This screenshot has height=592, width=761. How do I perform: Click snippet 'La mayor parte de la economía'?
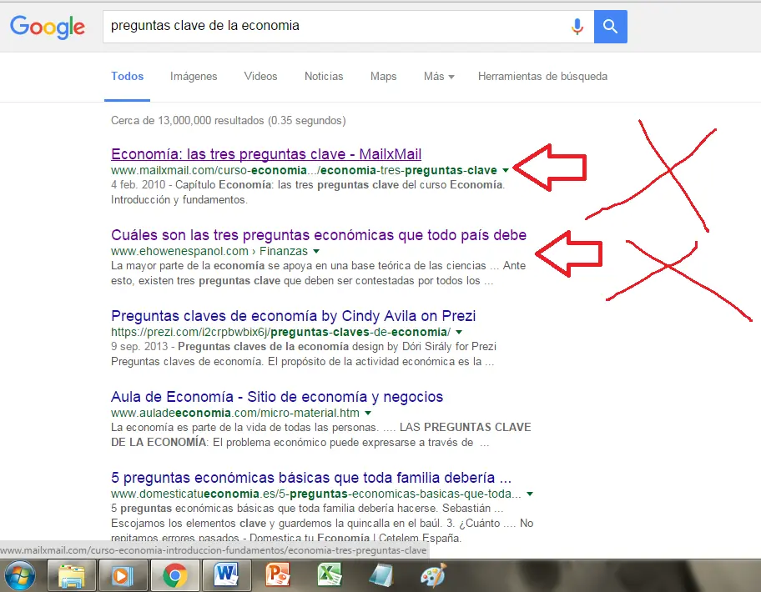[x=319, y=273]
